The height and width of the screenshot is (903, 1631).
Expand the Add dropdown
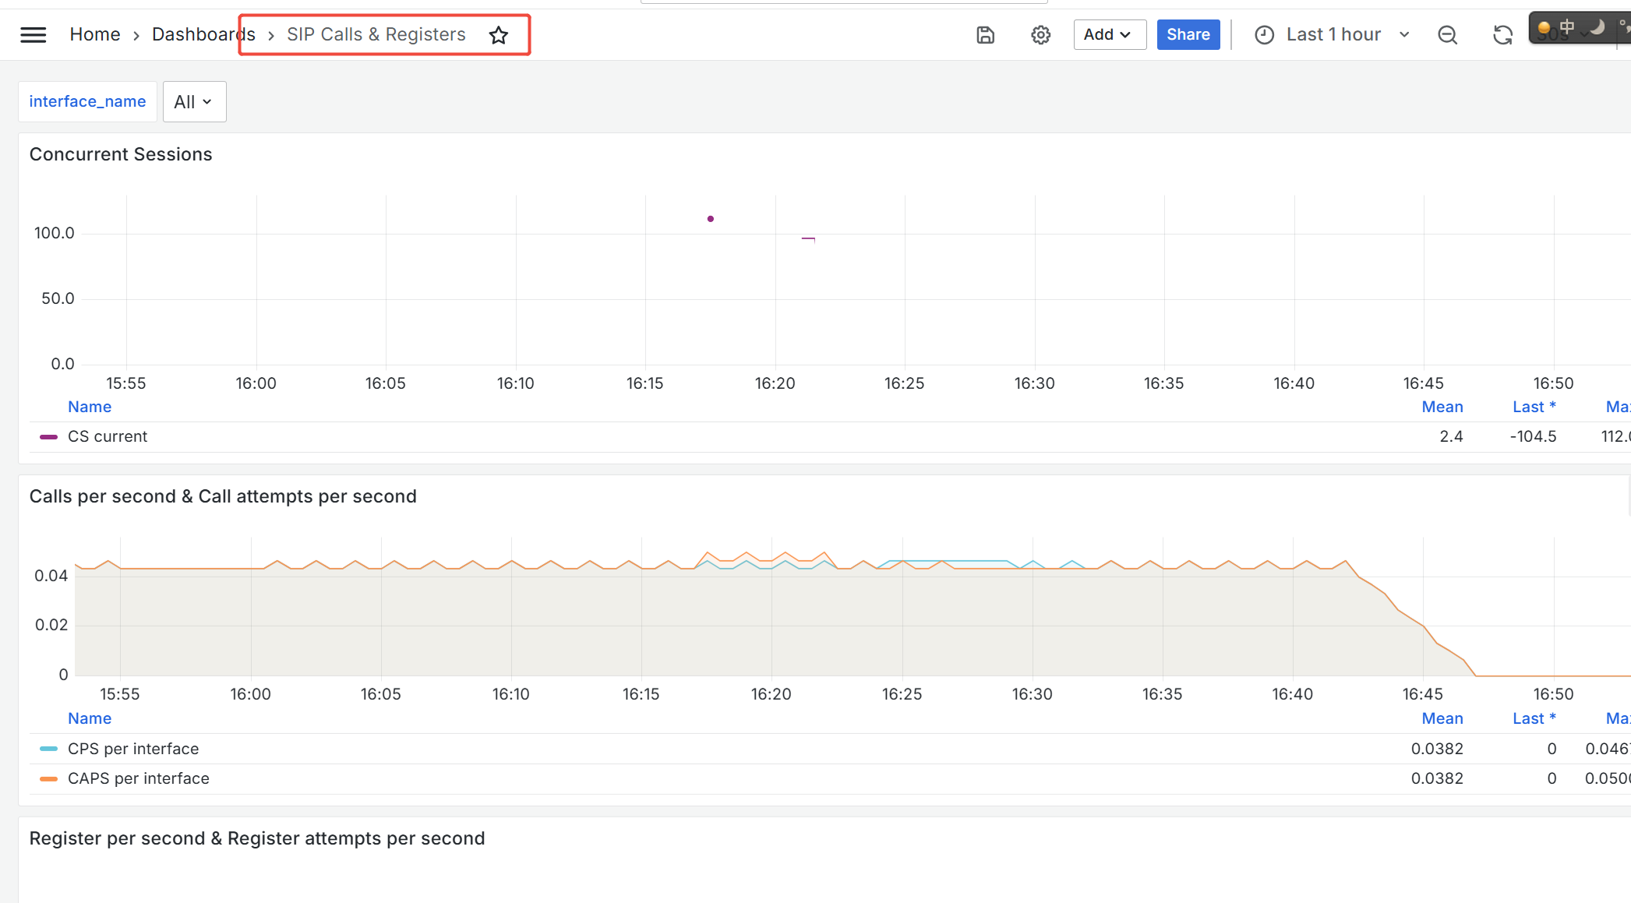1109,34
